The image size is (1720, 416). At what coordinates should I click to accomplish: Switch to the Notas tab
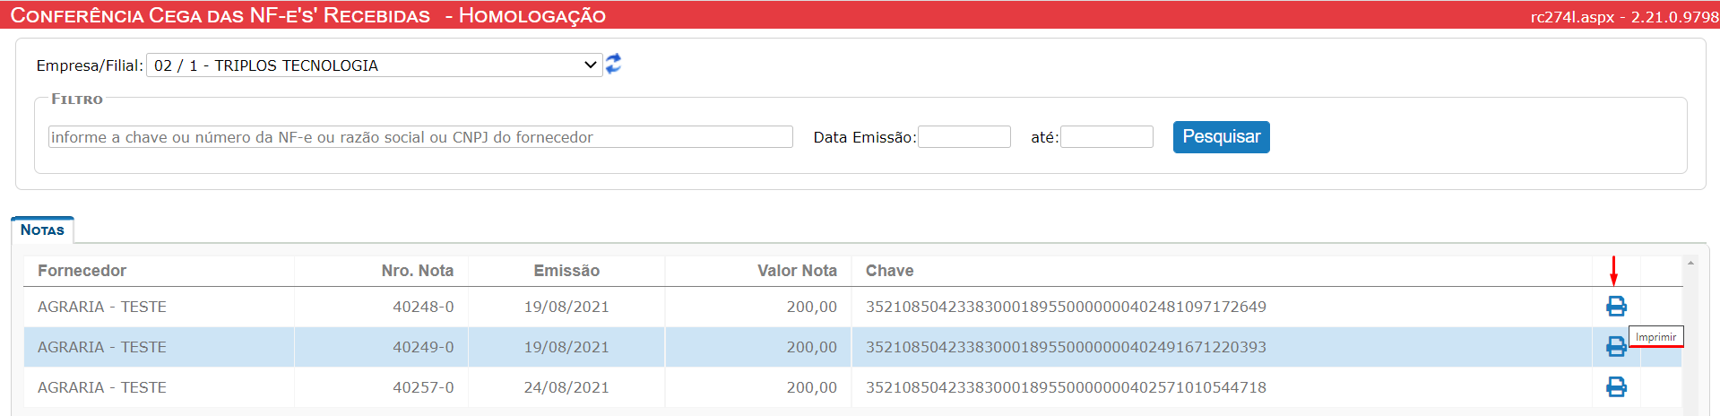pos(42,230)
